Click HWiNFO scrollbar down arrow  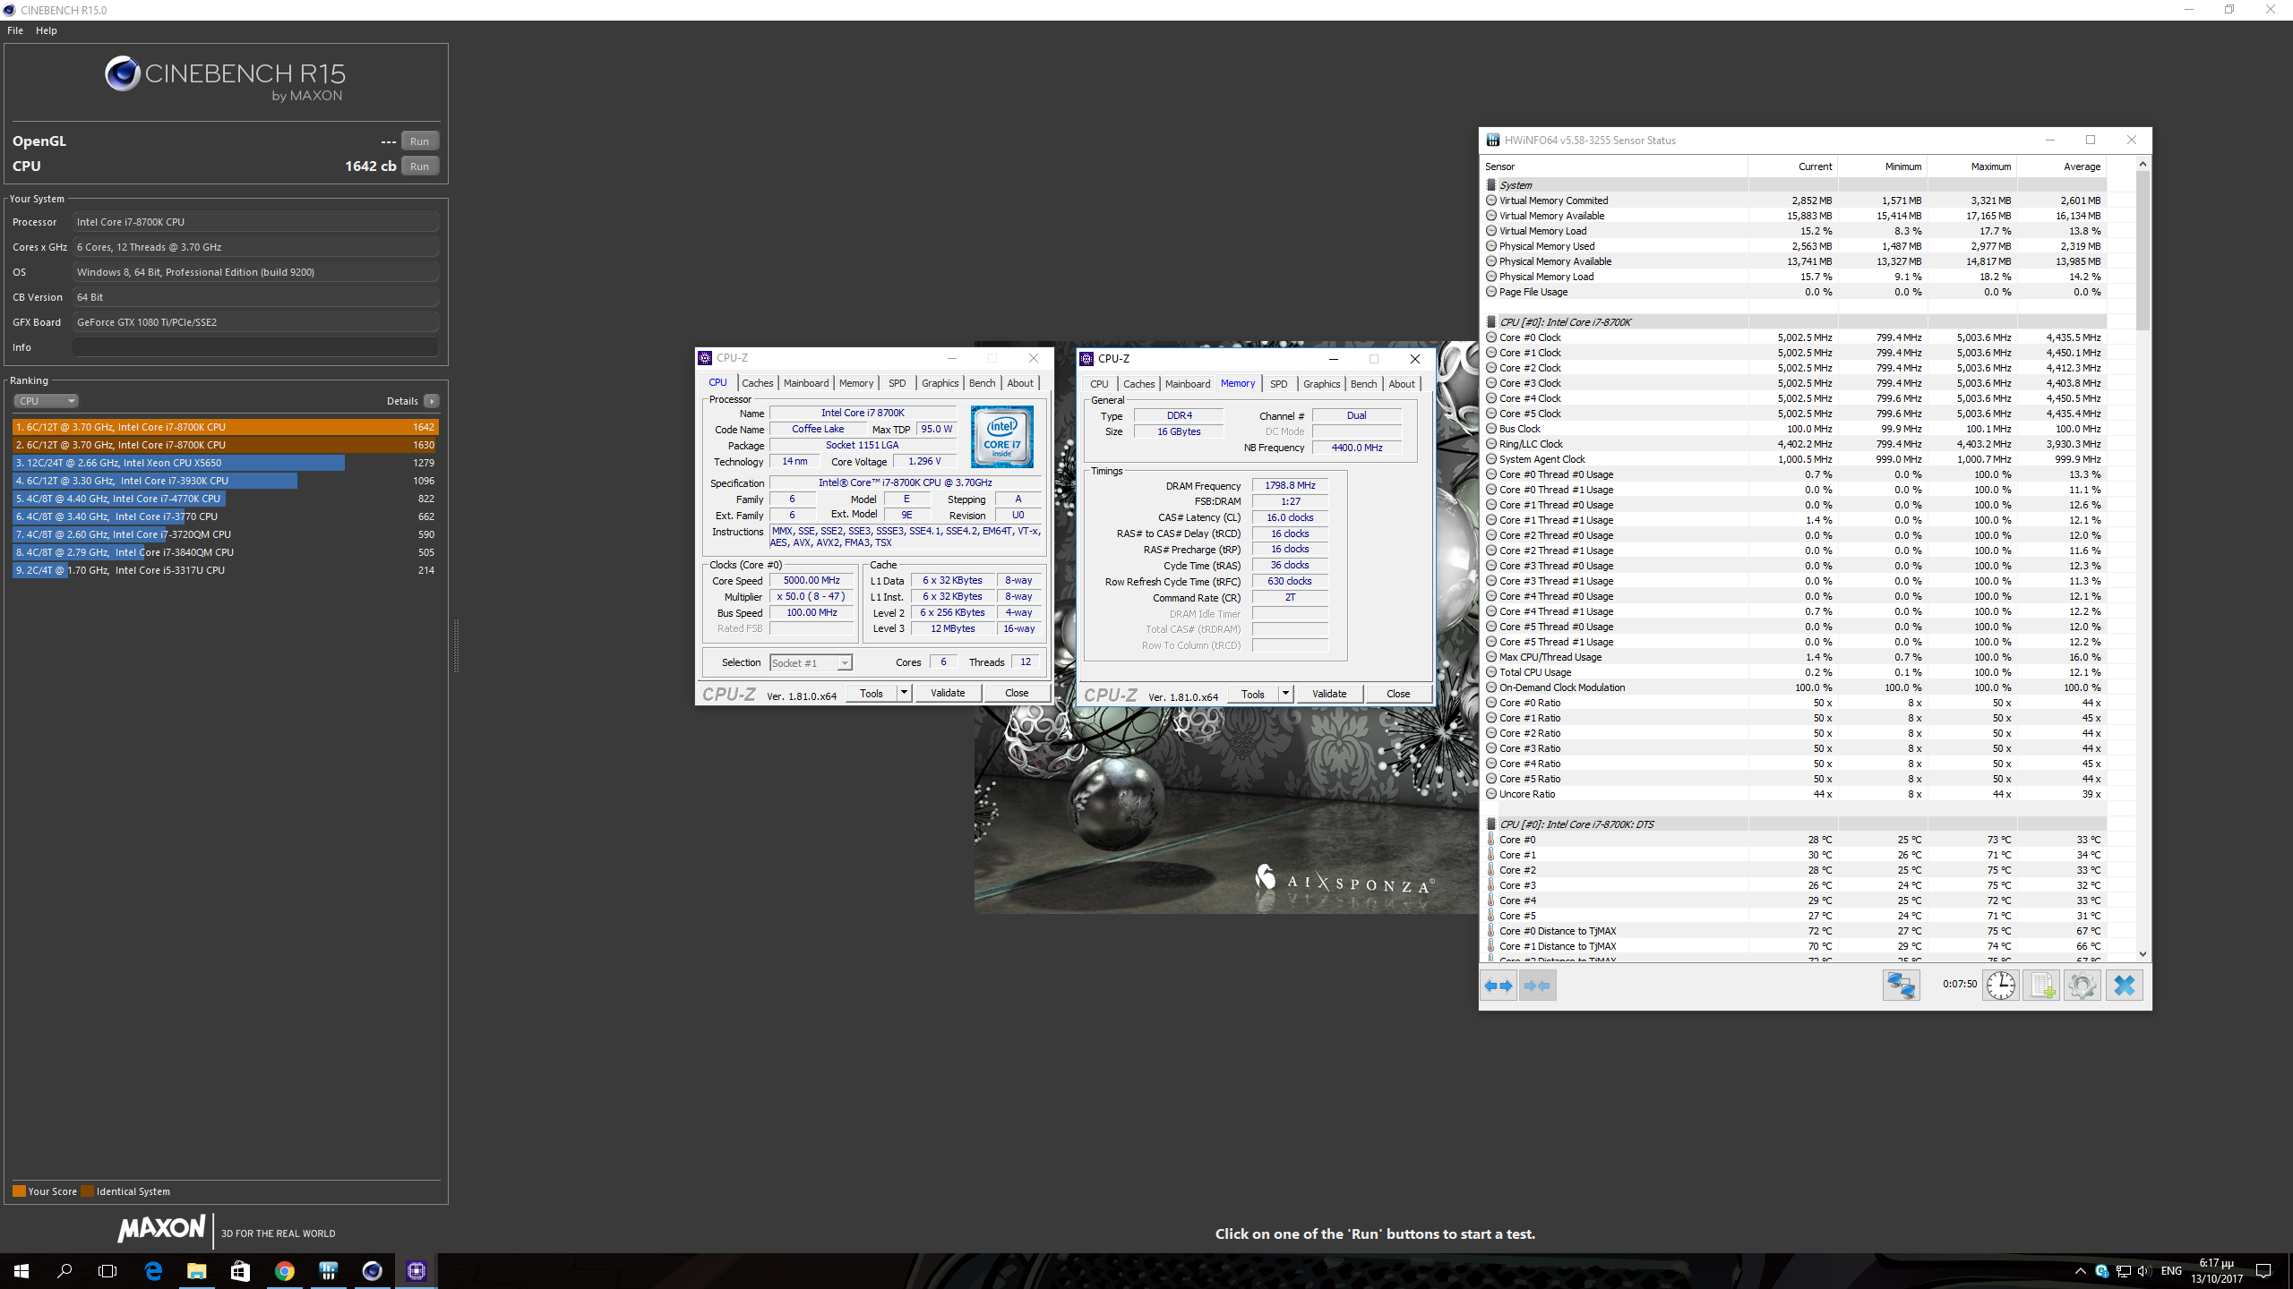pos(2143,954)
